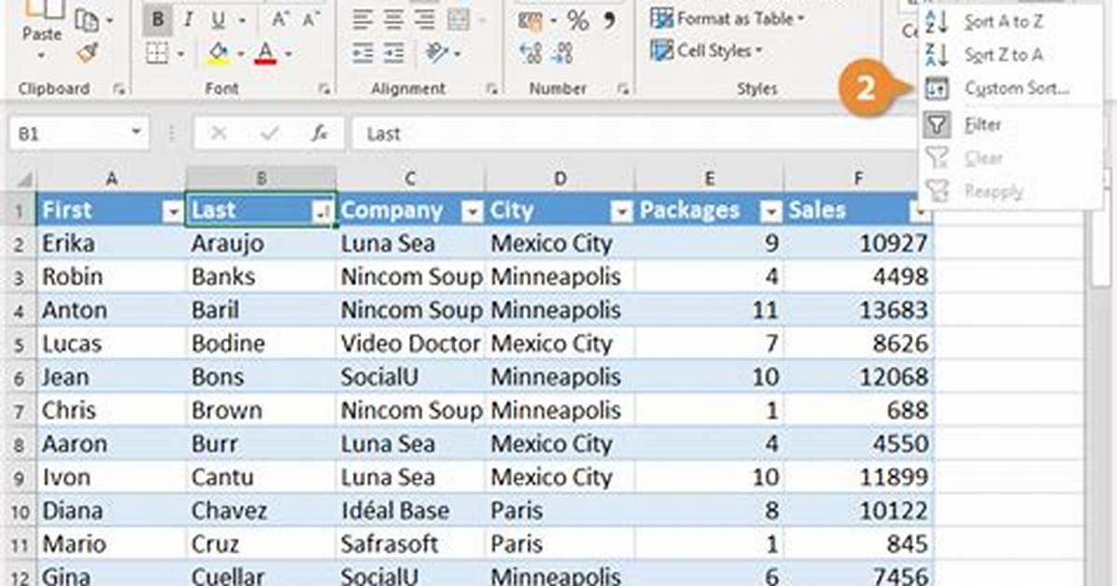The width and height of the screenshot is (1117, 586).
Task: Toggle Bold formatting
Action: click(x=158, y=20)
